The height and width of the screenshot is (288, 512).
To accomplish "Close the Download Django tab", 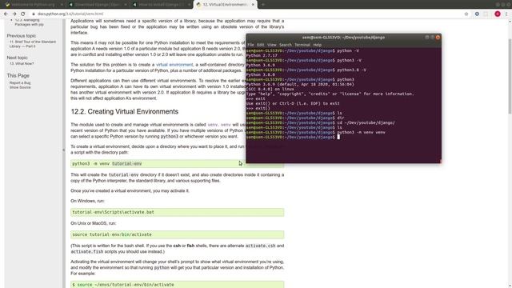I will click(x=126, y=5).
